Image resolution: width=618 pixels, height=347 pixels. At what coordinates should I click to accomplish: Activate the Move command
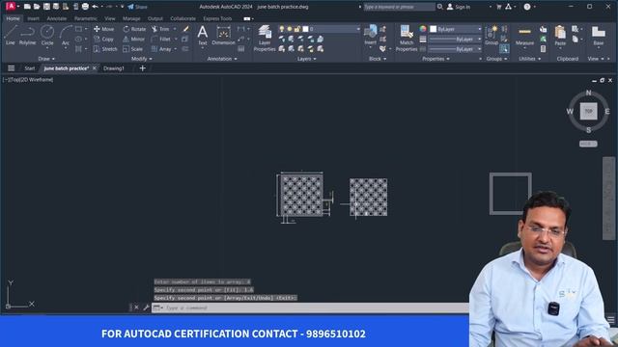pyautogui.click(x=104, y=29)
